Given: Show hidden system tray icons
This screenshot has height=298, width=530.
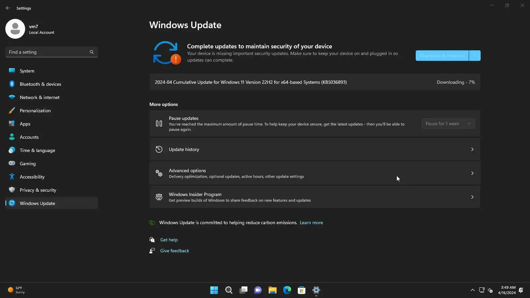Looking at the screenshot, I should point(473,290).
